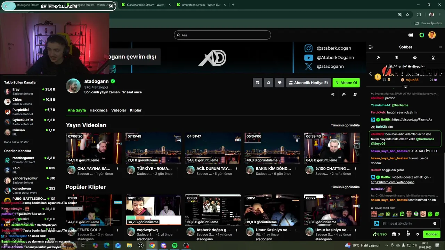Click Abonelik Hediye Et button
Viewport: 445px width, 250px height.
308,83
